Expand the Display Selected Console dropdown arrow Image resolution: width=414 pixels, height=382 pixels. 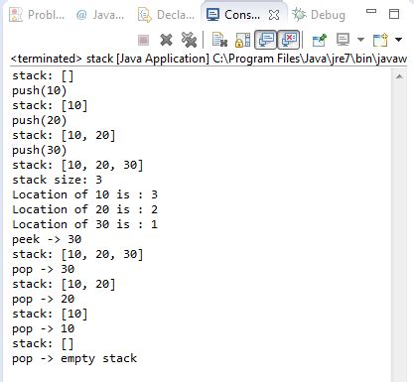(360, 40)
